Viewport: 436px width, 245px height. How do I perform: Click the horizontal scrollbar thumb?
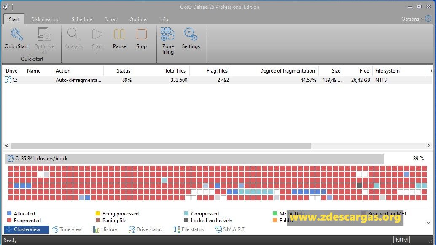click(160, 146)
